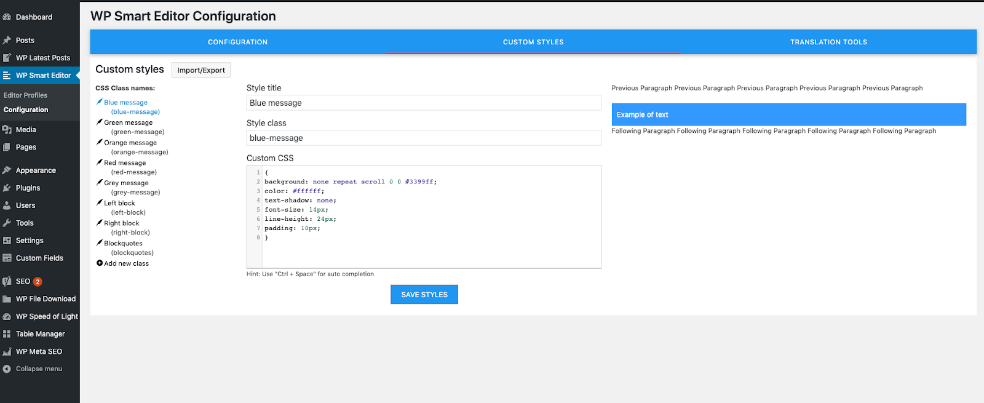This screenshot has height=403, width=984.
Task: Click the Users person icon
Action: coord(7,205)
